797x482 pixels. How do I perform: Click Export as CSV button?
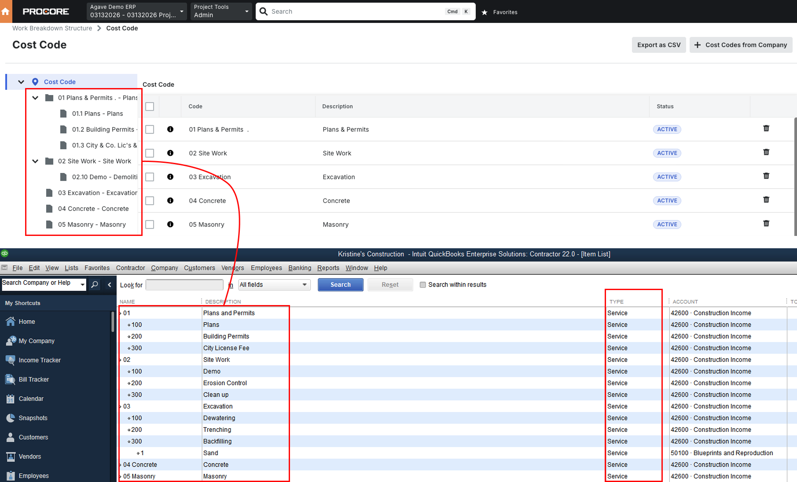pos(658,45)
